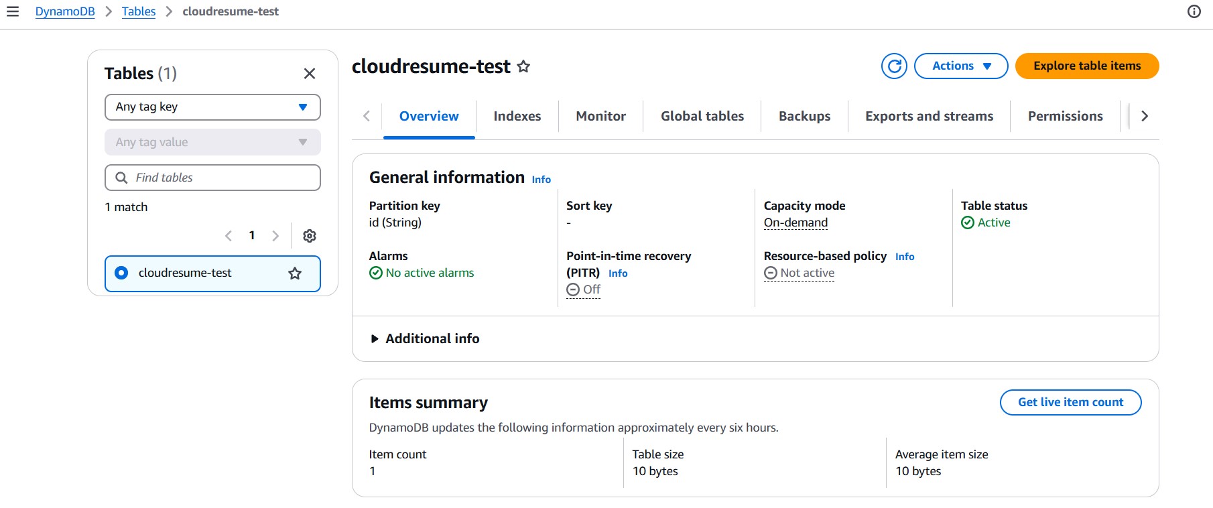The height and width of the screenshot is (508, 1213).
Task: Star cloudresume-test in the tables list
Action: 295,273
